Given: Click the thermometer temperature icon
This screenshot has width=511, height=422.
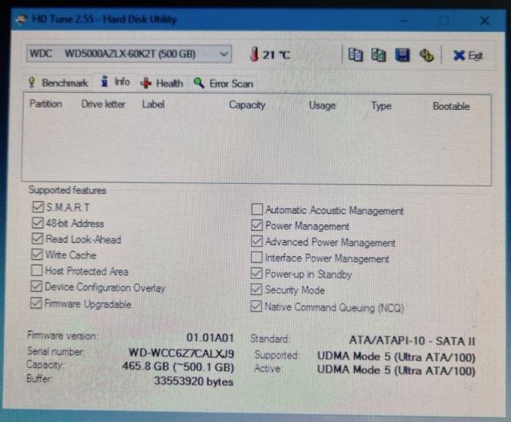Looking at the screenshot, I should click(254, 54).
